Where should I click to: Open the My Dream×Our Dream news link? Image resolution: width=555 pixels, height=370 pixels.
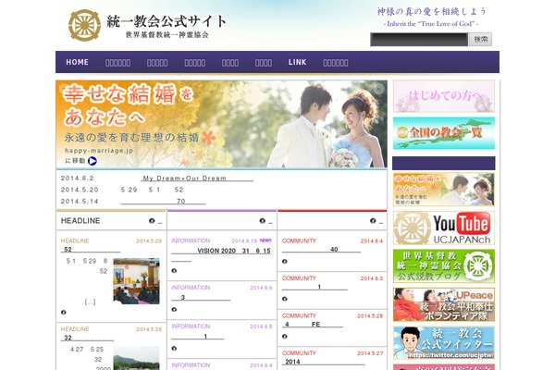(197, 179)
